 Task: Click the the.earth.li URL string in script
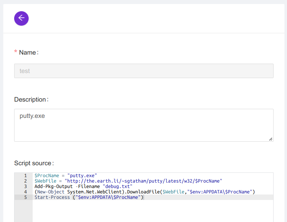click(x=143, y=181)
